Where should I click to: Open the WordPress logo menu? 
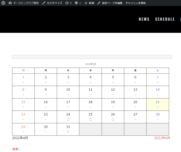pyautogui.click(x=3, y=3)
